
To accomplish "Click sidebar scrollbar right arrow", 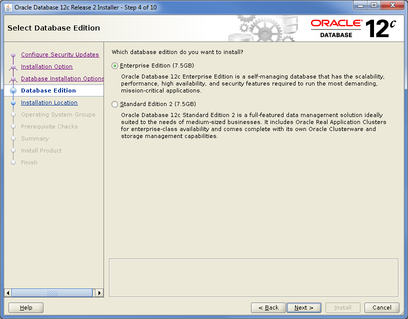I will click(99, 293).
